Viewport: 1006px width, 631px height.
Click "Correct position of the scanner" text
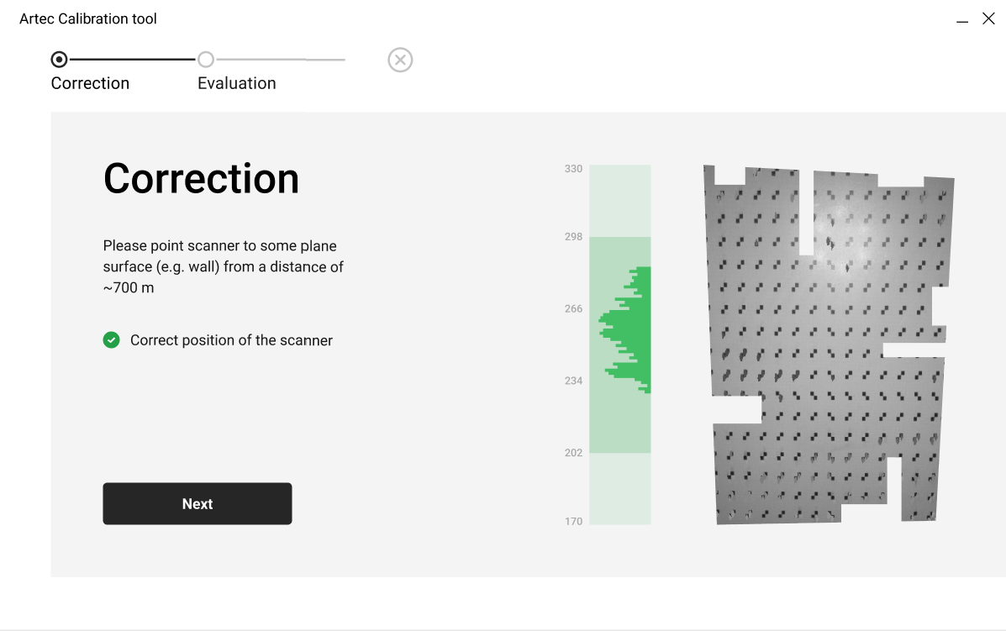(x=231, y=340)
